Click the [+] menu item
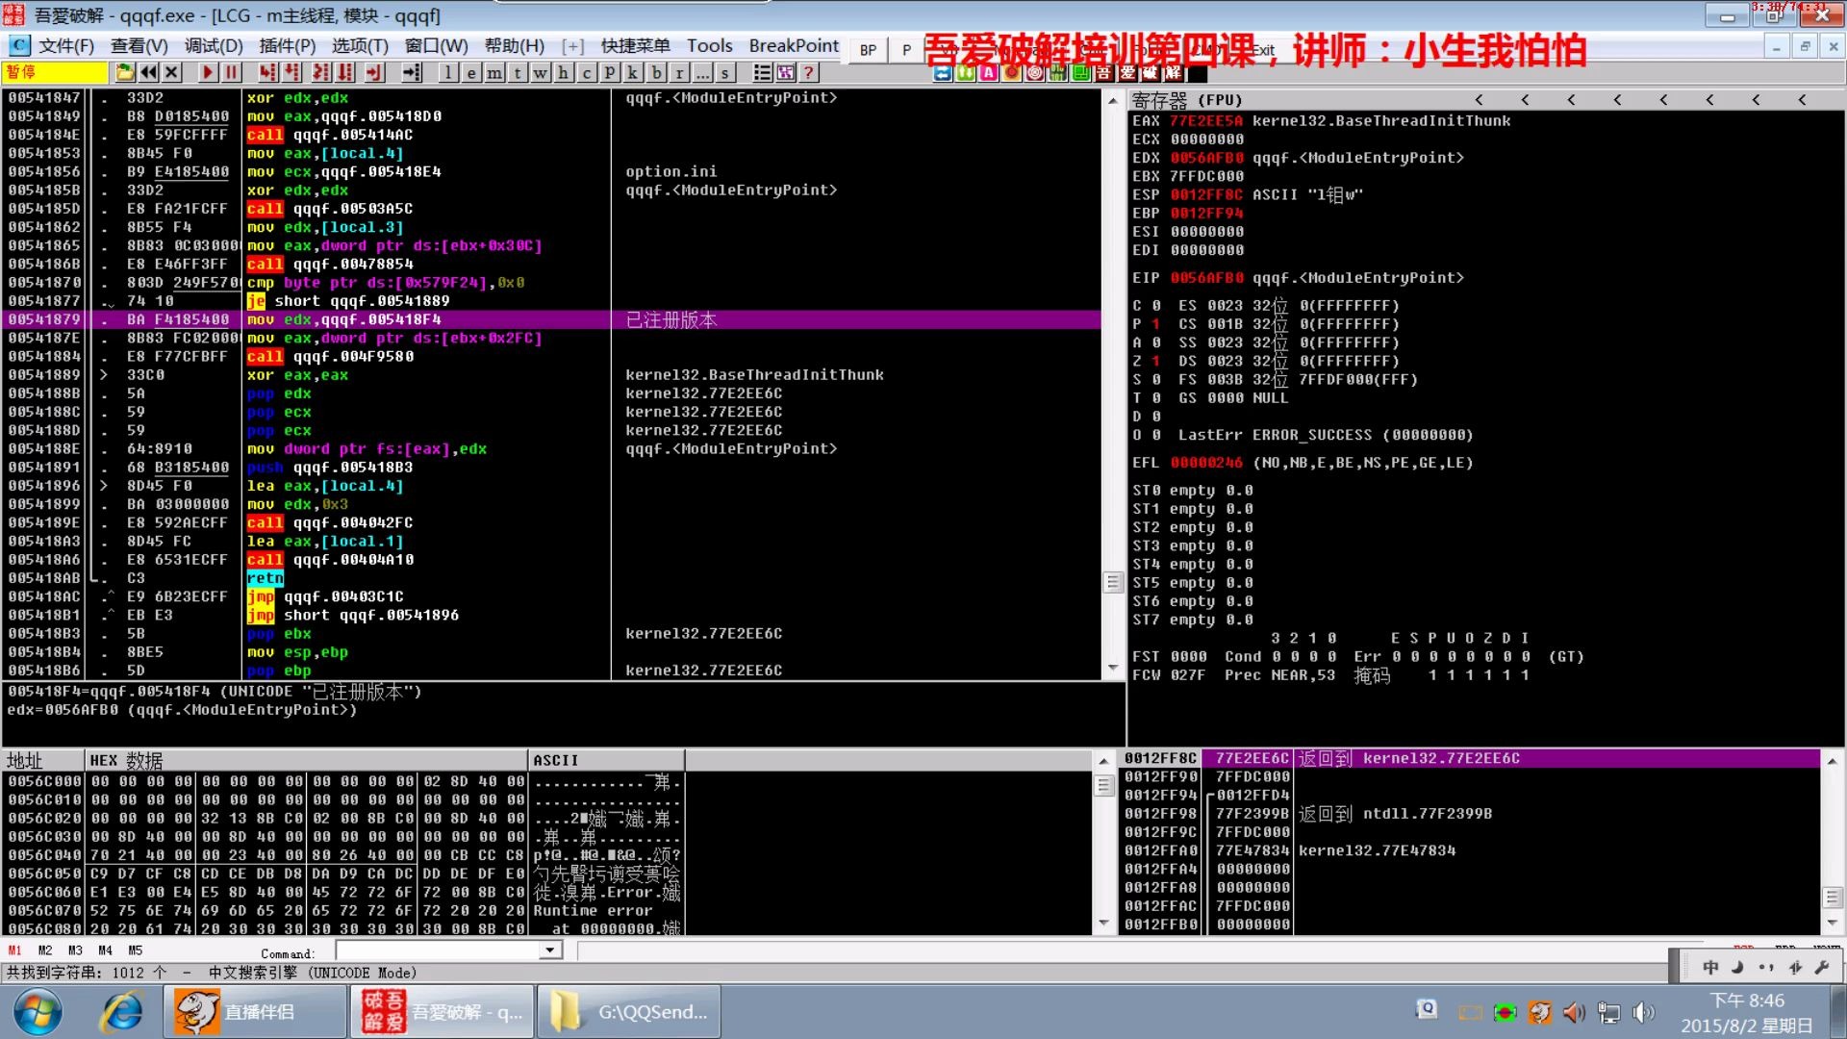1847x1039 pixels. tap(573, 46)
